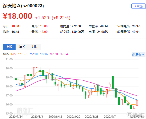Image resolution: width=146 pixels, height=119 pixels.
Task: Click the 均线 label
Action: tap(6, 54)
